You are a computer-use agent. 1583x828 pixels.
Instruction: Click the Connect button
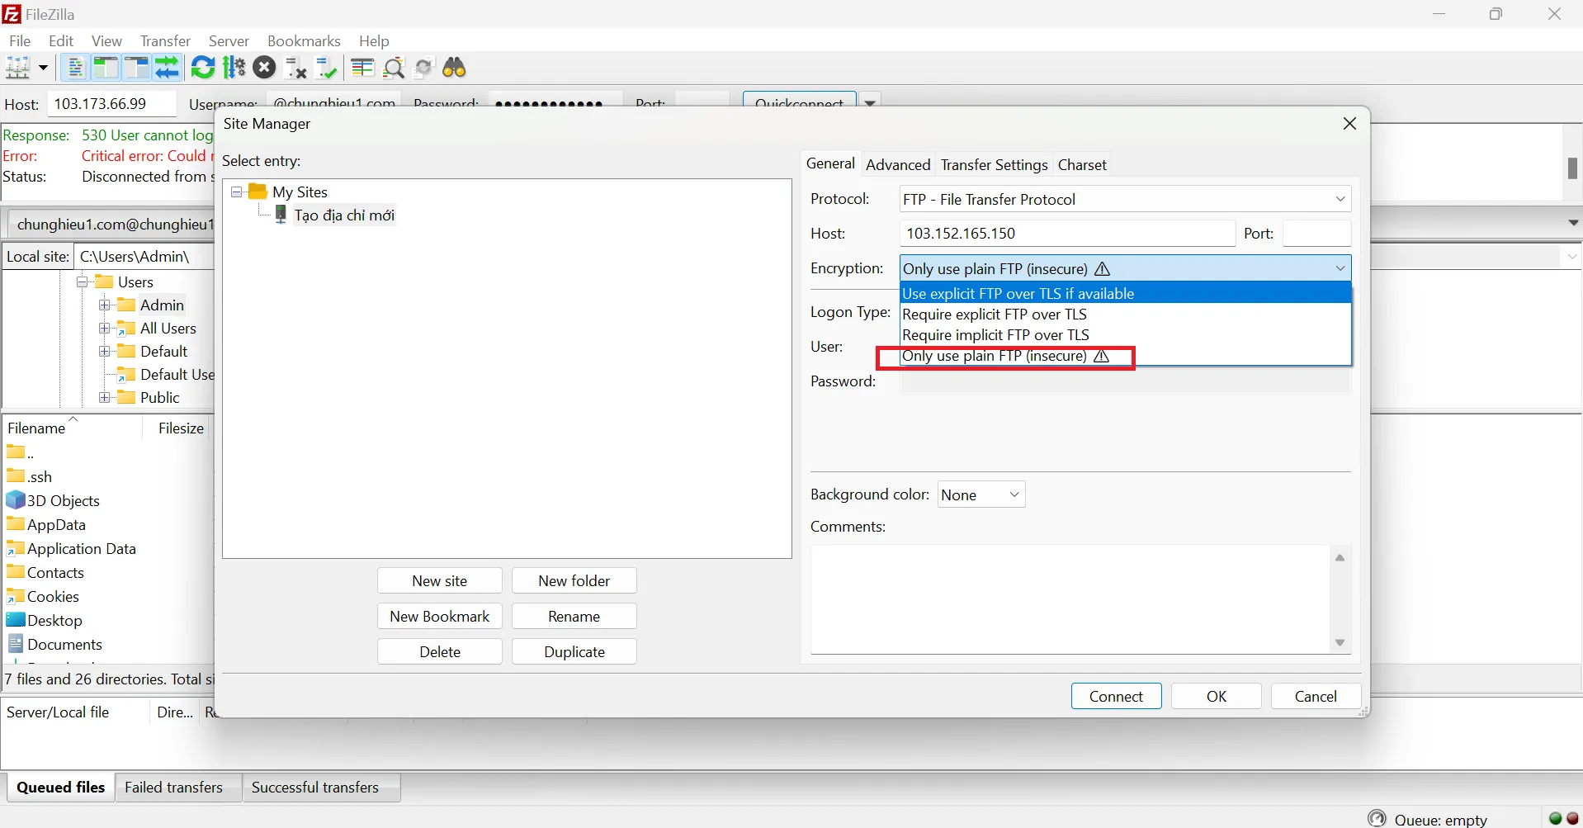point(1116,696)
